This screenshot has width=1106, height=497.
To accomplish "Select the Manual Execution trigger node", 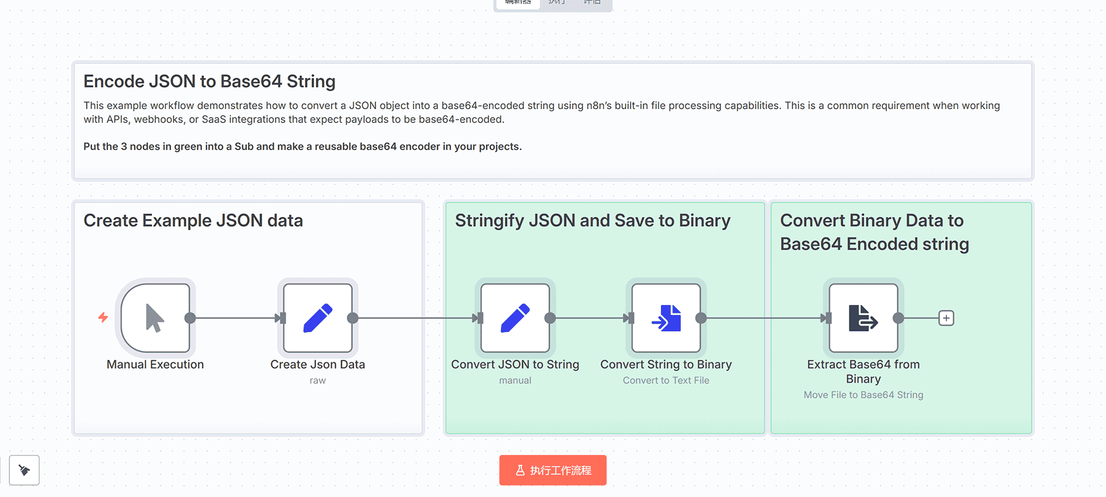I will 155,318.
